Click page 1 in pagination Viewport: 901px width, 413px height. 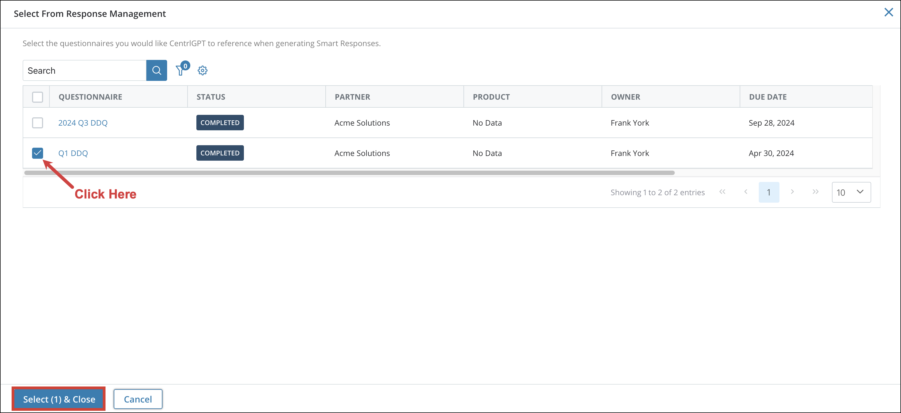click(769, 192)
